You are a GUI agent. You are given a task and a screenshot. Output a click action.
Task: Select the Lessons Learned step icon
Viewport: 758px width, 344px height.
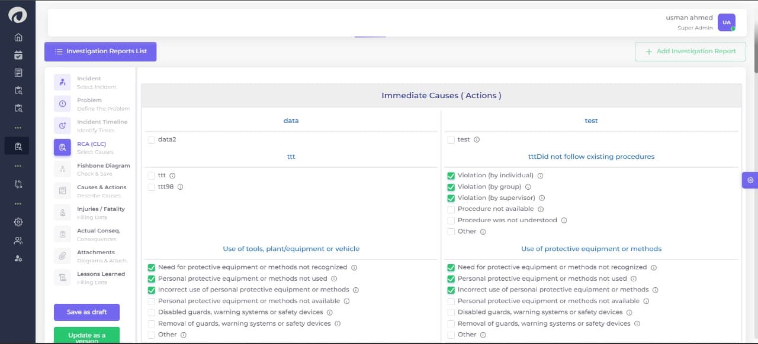62,277
